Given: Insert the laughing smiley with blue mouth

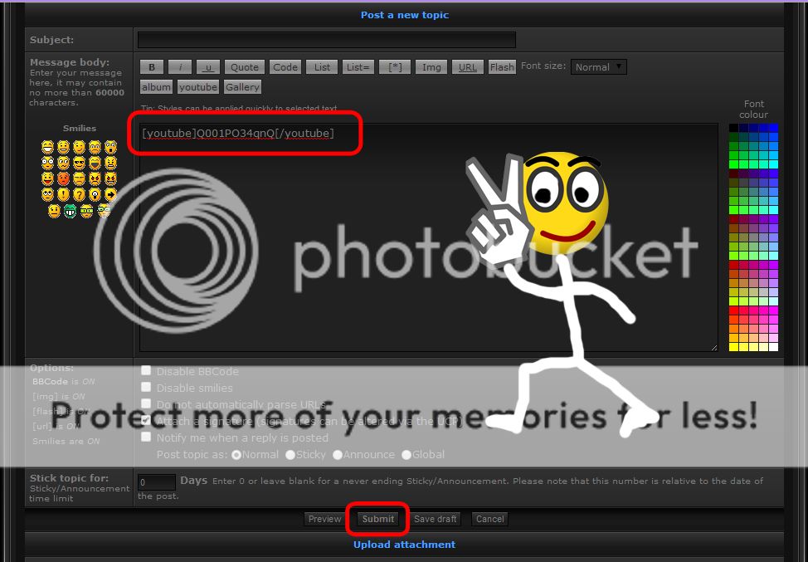Looking at the screenshot, I should [x=95, y=164].
